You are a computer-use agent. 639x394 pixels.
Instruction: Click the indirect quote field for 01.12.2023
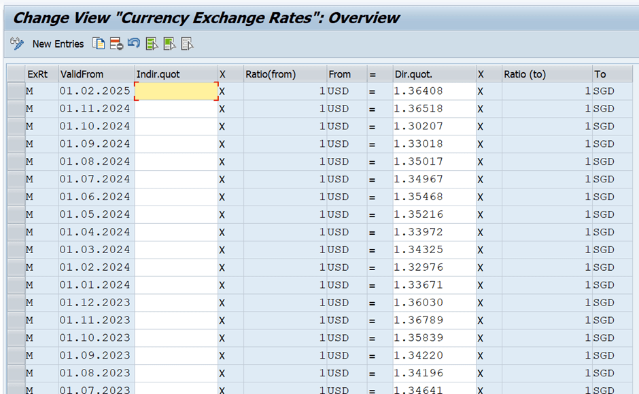click(x=176, y=303)
